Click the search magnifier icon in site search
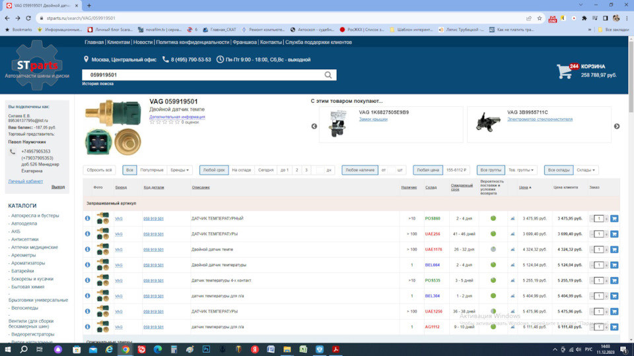Image resolution: width=634 pixels, height=356 pixels. tap(328, 74)
